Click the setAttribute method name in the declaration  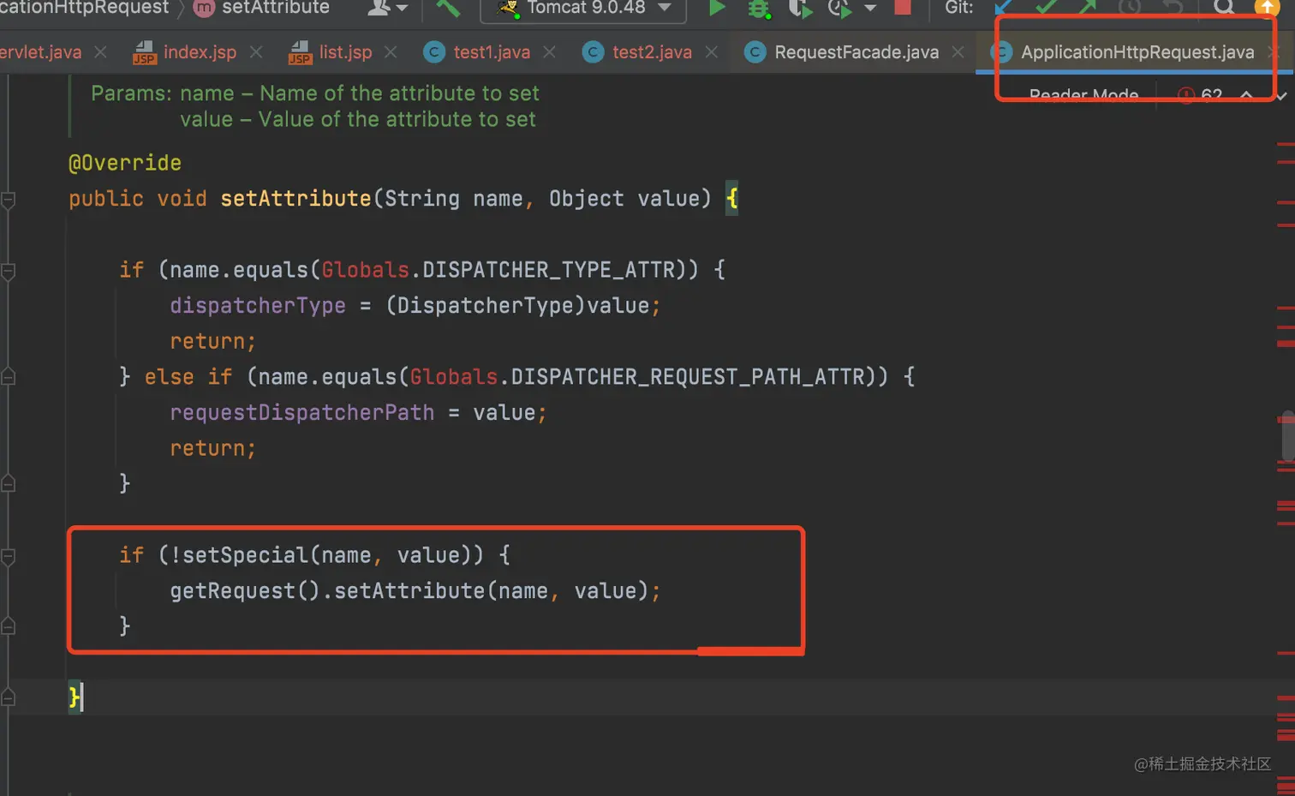296,199
